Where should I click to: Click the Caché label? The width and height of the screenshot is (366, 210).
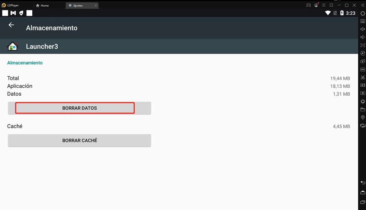[x=15, y=126]
